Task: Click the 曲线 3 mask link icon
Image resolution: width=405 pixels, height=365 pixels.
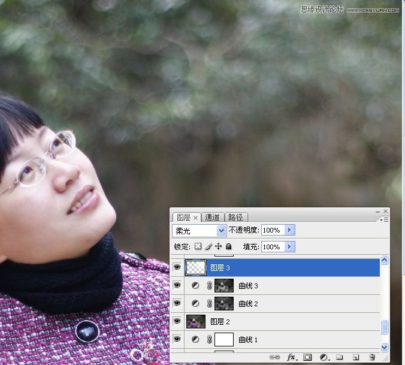Action: pos(209,285)
